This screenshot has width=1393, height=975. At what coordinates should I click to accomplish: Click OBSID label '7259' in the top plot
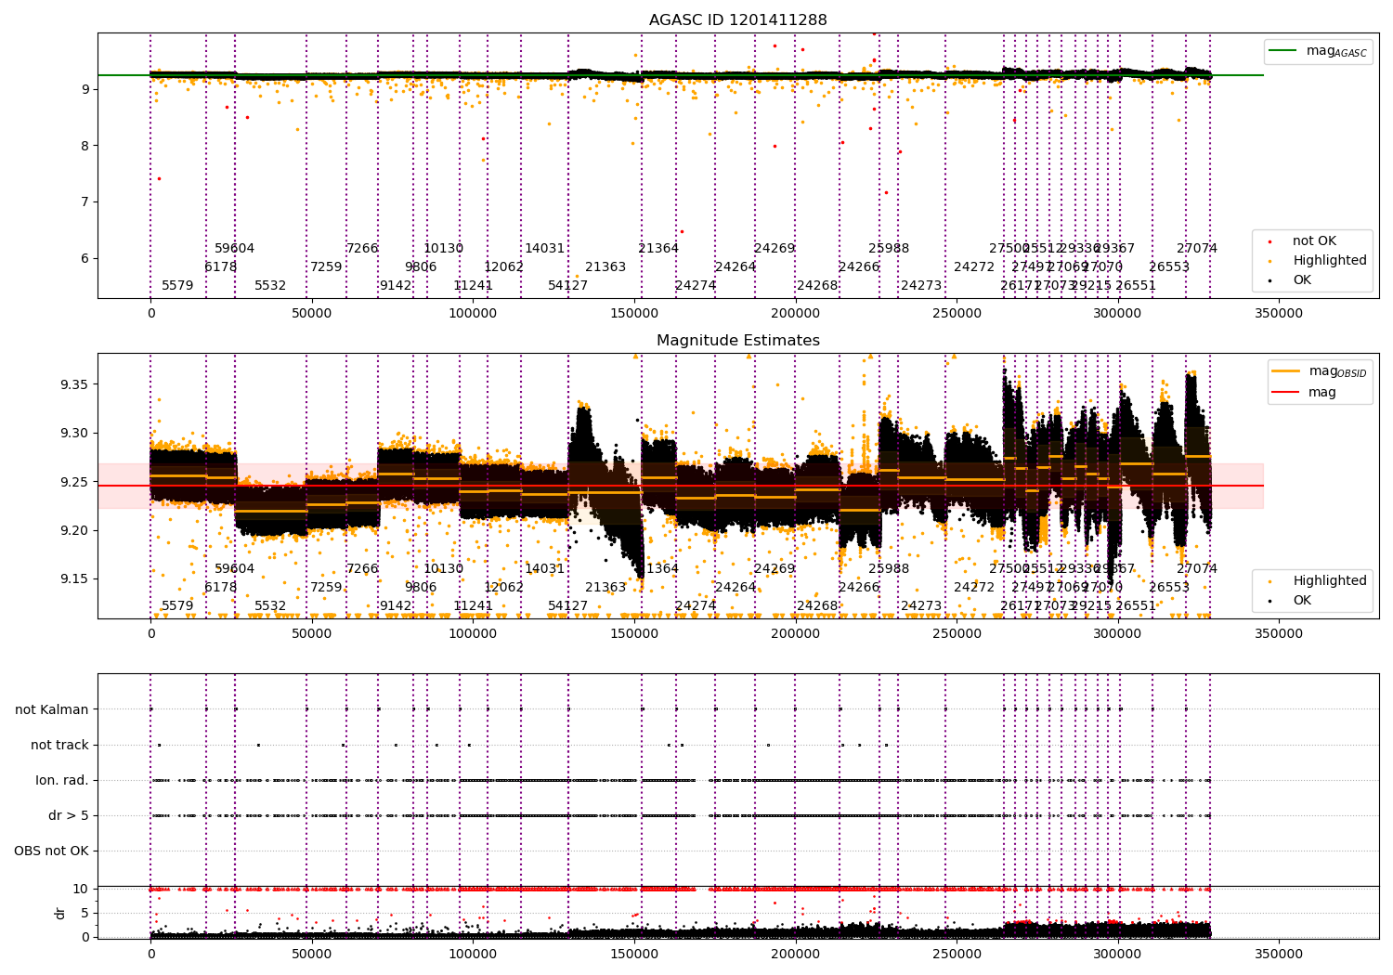click(326, 267)
